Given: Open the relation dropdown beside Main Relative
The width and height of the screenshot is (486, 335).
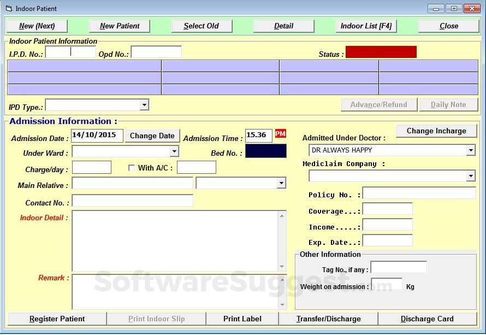Looking at the screenshot, I should (x=282, y=183).
